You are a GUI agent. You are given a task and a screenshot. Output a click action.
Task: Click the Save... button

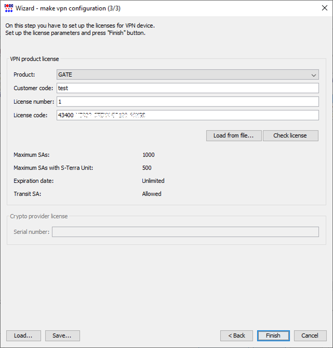coord(62,336)
